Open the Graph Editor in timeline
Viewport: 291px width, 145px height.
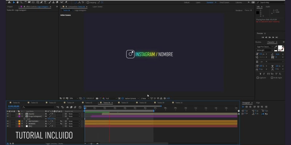point(80,107)
